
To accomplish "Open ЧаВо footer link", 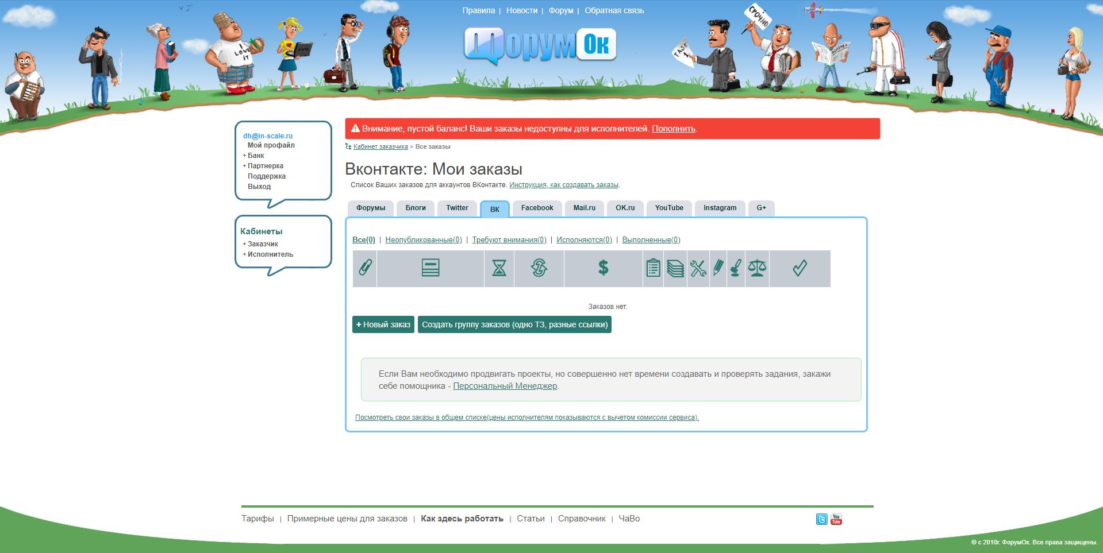I will click(629, 519).
